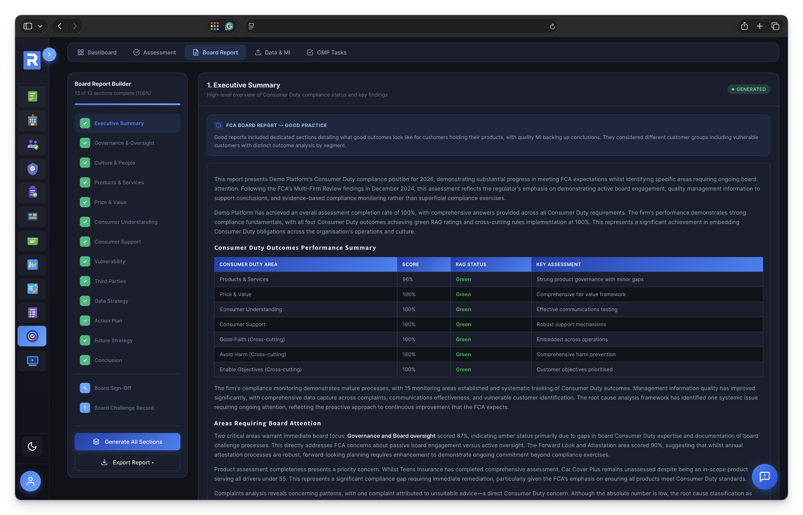Open the chart analytics sidebar icon

coord(32,265)
